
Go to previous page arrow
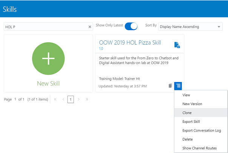click(63, 99)
